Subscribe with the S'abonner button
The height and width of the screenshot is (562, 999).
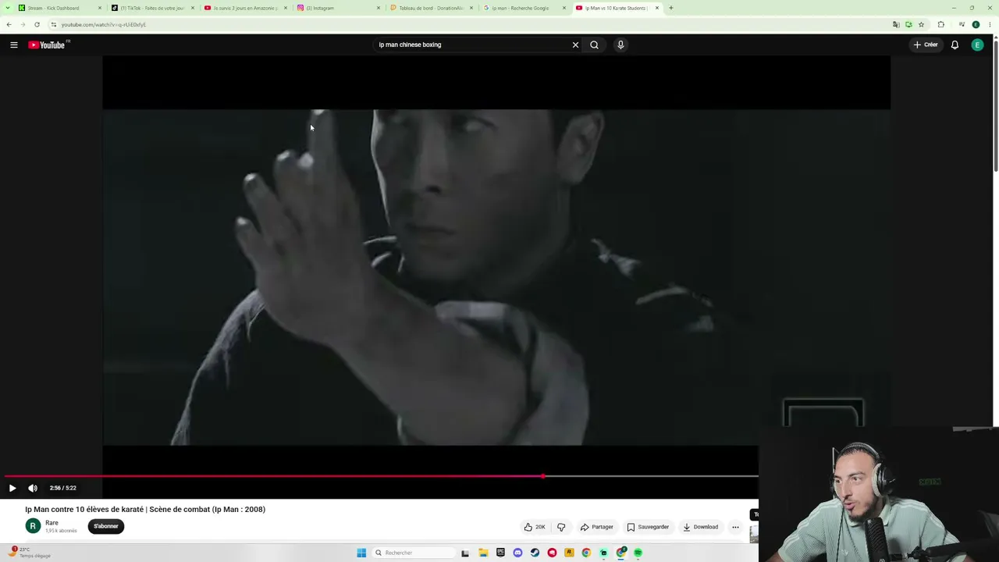(106, 526)
